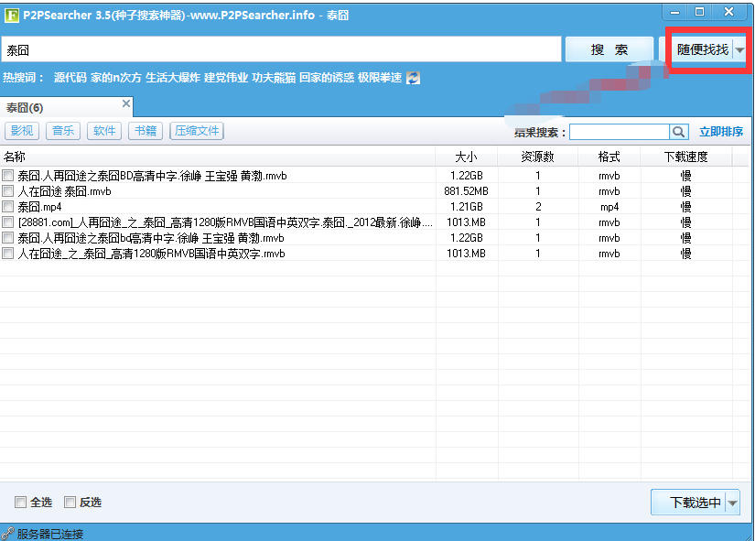
Task: Filter results by 音乐 category
Action: click(63, 131)
